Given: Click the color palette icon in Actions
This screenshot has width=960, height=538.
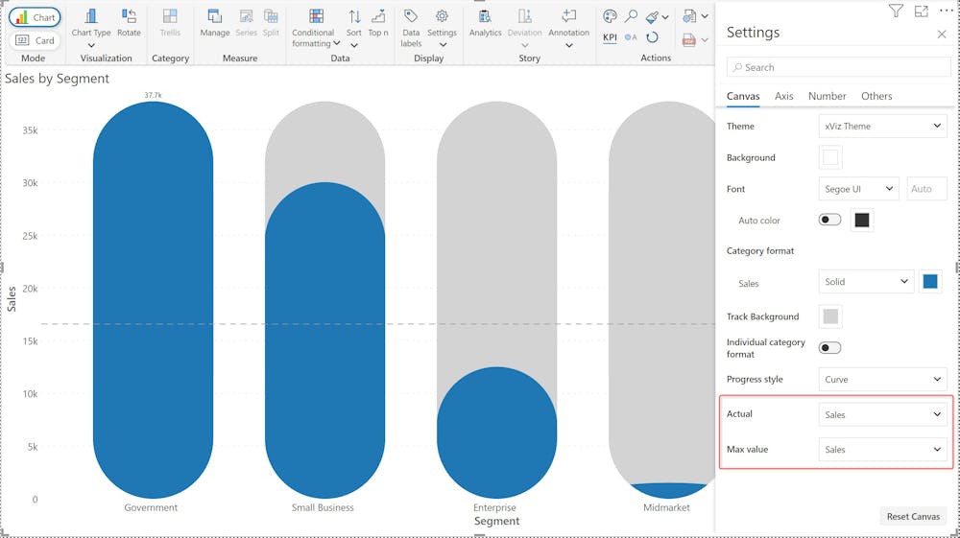Looking at the screenshot, I should pyautogui.click(x=610, y=16).
